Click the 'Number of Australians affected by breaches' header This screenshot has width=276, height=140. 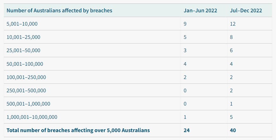coord(59,10)
